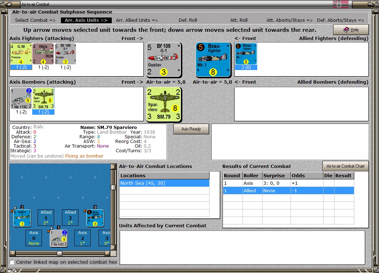Select the round 1 Axis result row
The image size is (379, 273).
point(288,183)
